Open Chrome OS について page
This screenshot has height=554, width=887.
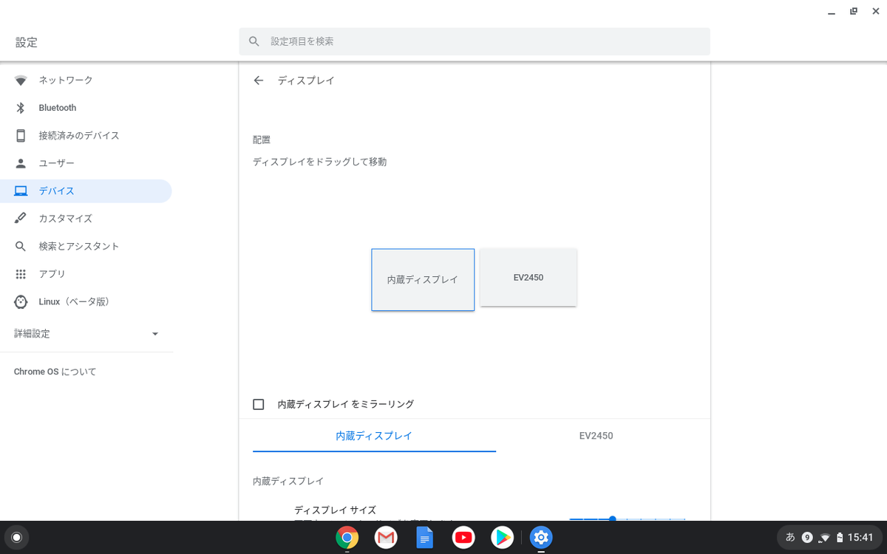coord(55,372)
